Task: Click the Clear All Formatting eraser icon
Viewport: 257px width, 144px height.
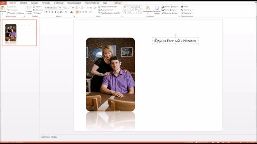Action: pyautogui.click(x=73, y=8)
